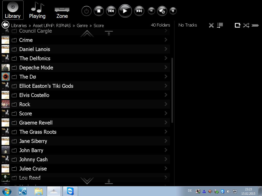This screenshot has width=262, height=196.
Task: Click the Genre breadcrumb link
Action: [82, 26]
